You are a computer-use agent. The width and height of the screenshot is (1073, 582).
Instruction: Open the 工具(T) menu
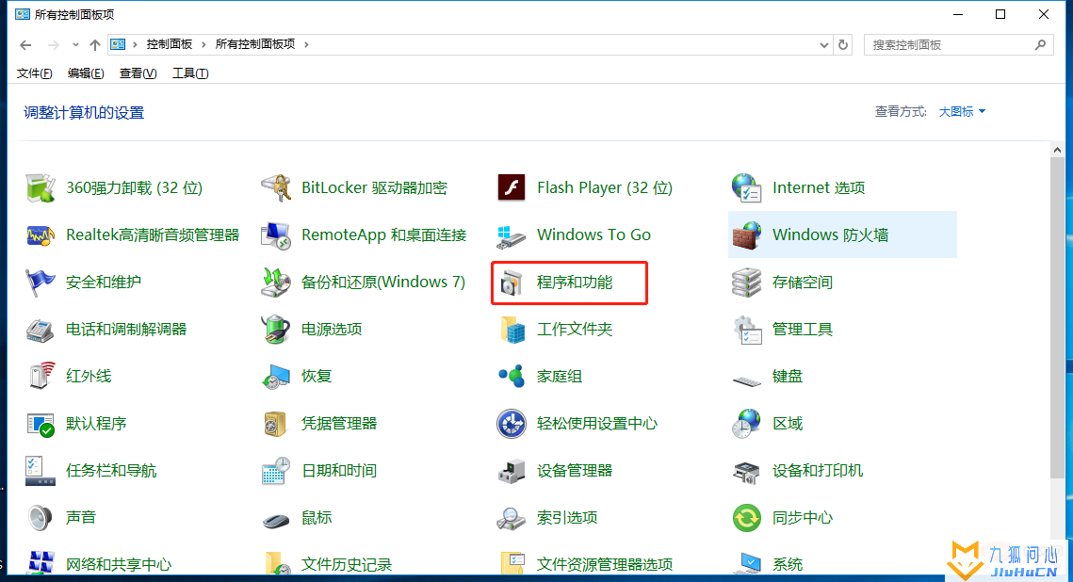pos(190,73)
